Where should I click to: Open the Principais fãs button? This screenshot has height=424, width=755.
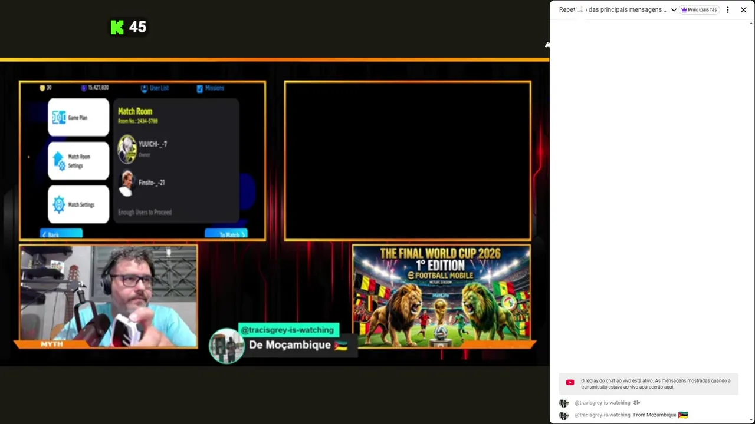(x=699, y=10)
